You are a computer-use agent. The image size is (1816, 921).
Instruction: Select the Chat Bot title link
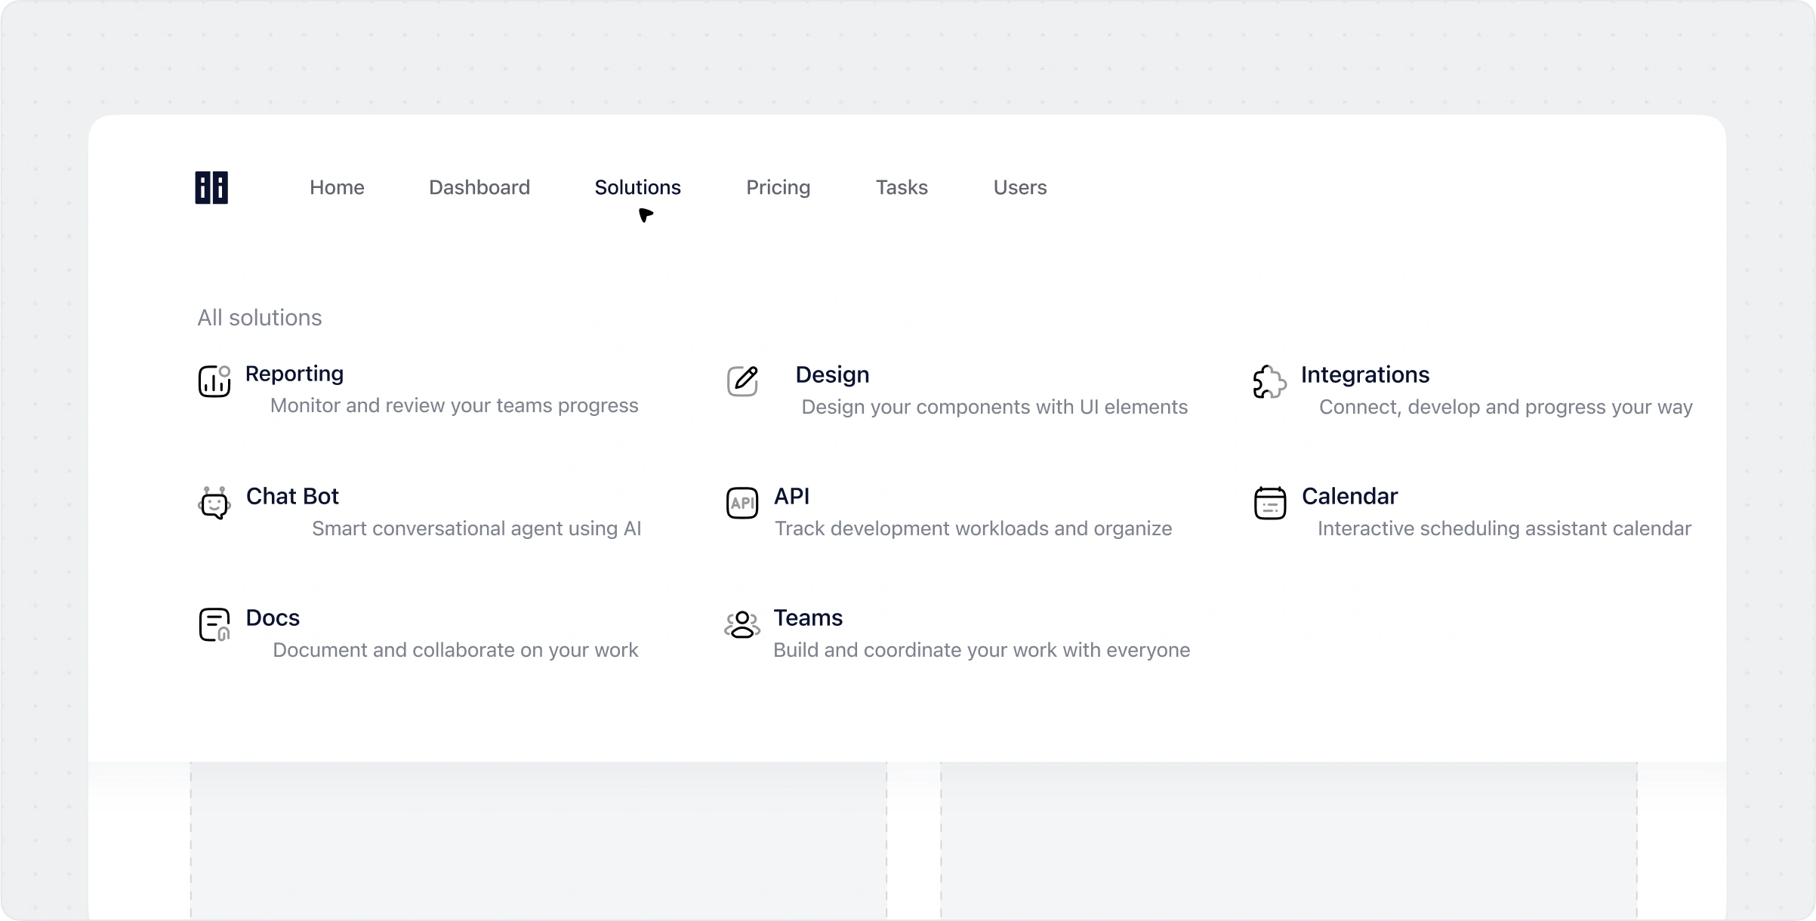coord(292,496)
